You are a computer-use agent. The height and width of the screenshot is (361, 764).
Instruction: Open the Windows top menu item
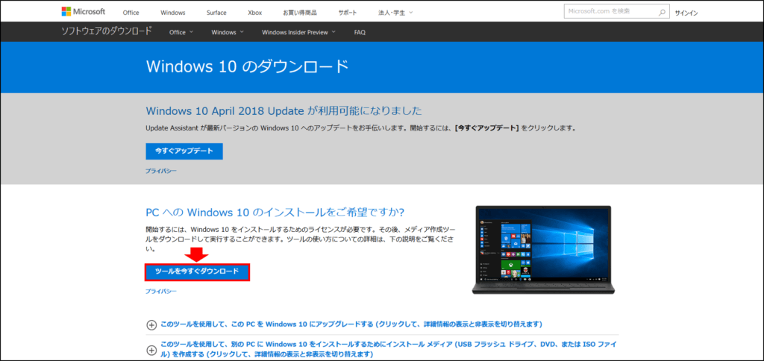click(x=172, y=13)
